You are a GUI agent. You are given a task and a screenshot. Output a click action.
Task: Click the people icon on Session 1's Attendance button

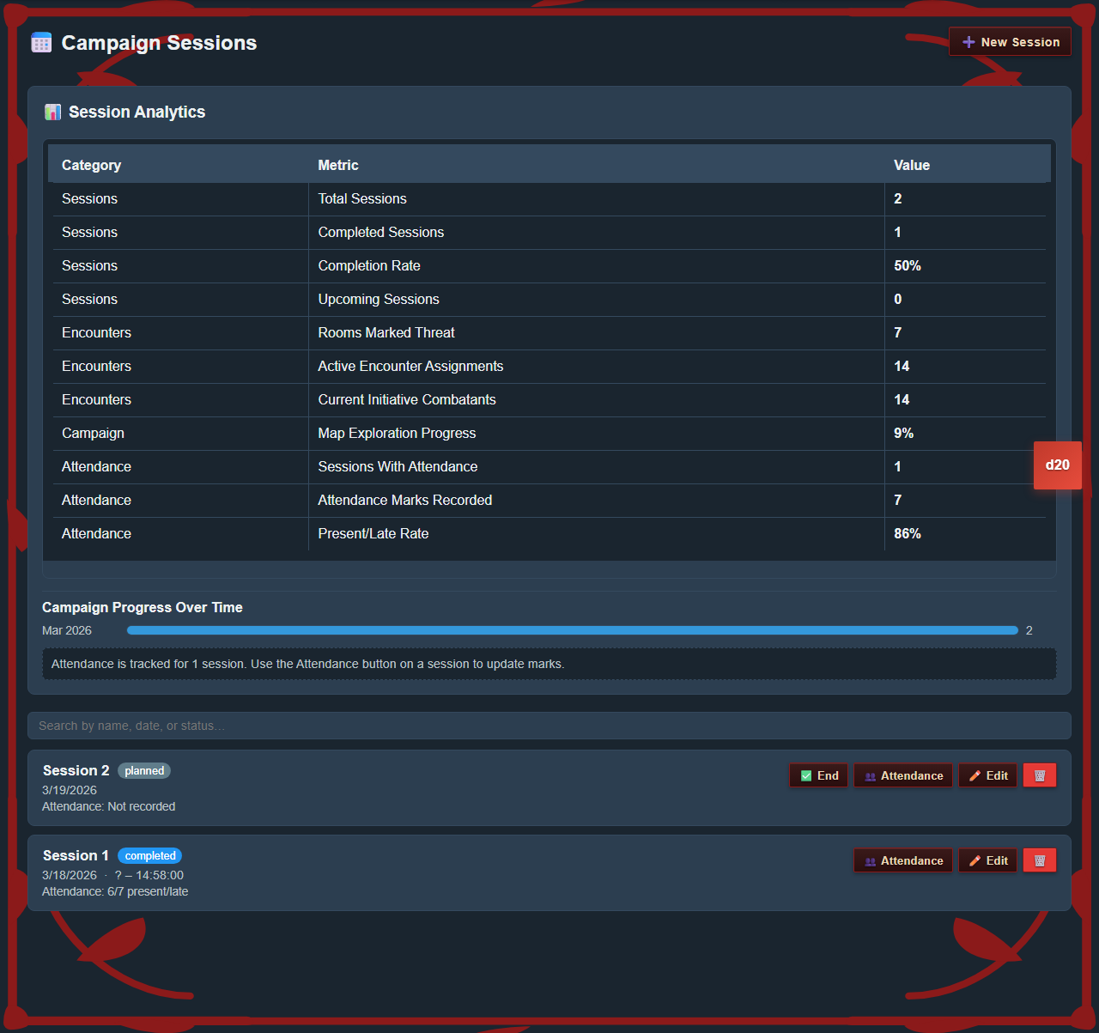point(871,860)
